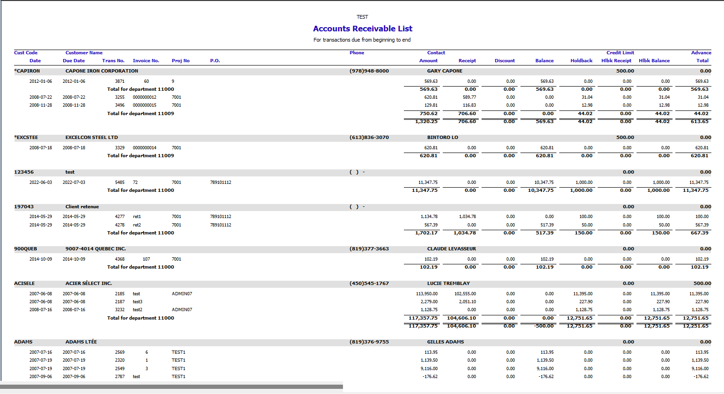This screenshot has height=394, width=724.
Task: Click the horizontal scrollbar at the bottom
Action: [171, 387]
